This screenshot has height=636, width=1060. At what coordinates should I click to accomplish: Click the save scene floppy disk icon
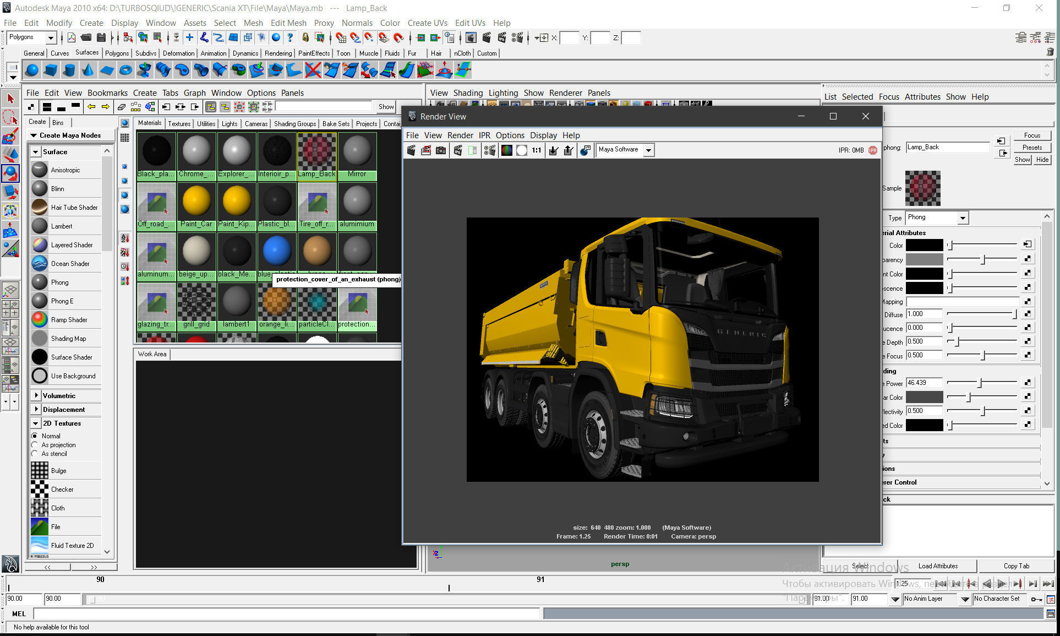click(101, 37)
